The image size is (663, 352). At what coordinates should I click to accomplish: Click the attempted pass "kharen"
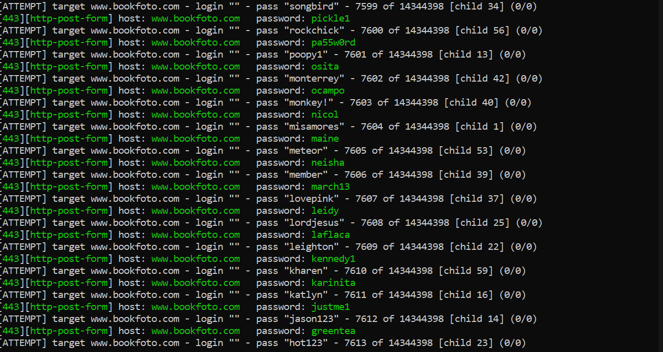pyautogui.click(x=306, y=271)
